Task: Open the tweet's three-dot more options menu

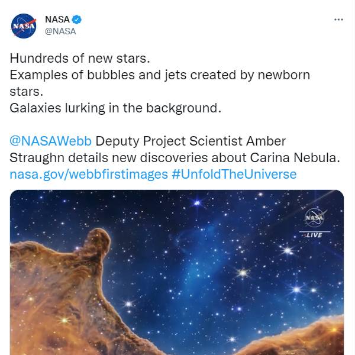Action: pyautogui.click(x=338, y=20)
